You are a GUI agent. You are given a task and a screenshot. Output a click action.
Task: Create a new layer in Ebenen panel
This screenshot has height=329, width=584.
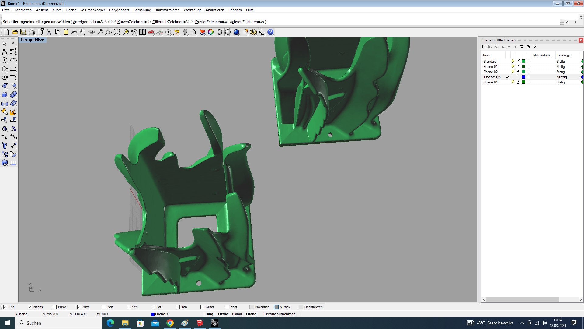coord(484,47)
